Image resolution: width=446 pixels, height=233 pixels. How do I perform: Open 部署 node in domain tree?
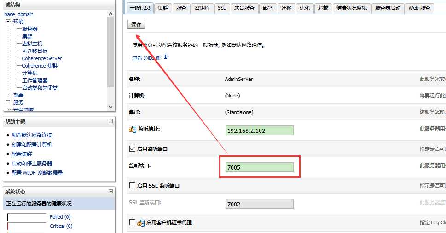(18, 95)
